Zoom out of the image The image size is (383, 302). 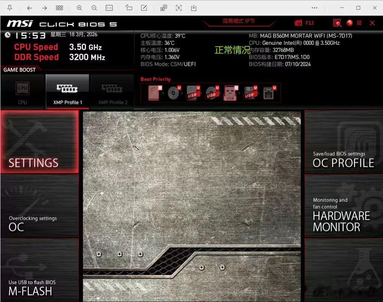point(94,8)
